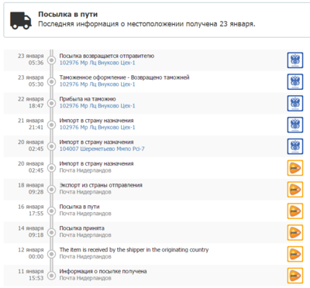Click timeline marker for 11 января 15:53
The height and width of the screenshot is (288, 310).
(52, 276)
